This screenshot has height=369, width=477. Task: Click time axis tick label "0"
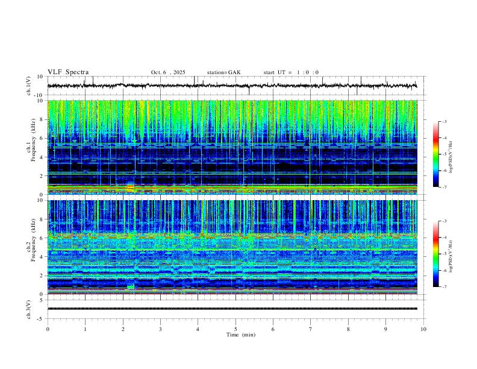point(48,329)
